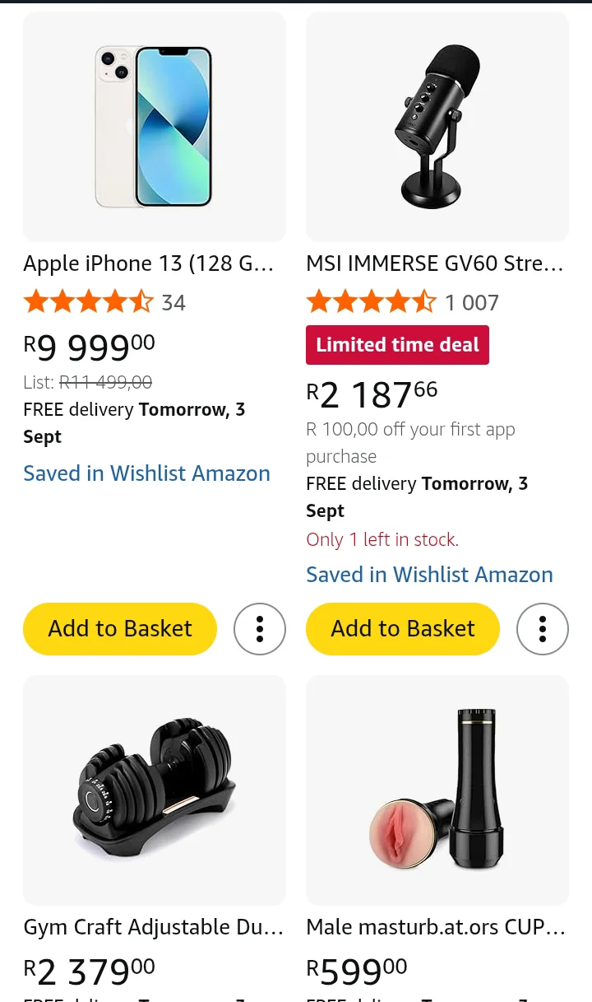Tap the R2 379 dumbbell price
Screen dimensions: 592x1002
89,972
